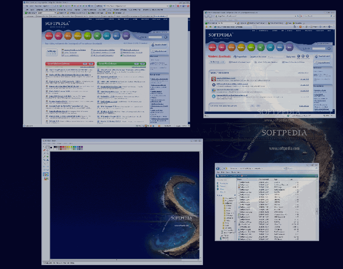The image size is (343, 269).
Task: Choose the Ellipse tool in Paint
Action: (x=44, y=169)
